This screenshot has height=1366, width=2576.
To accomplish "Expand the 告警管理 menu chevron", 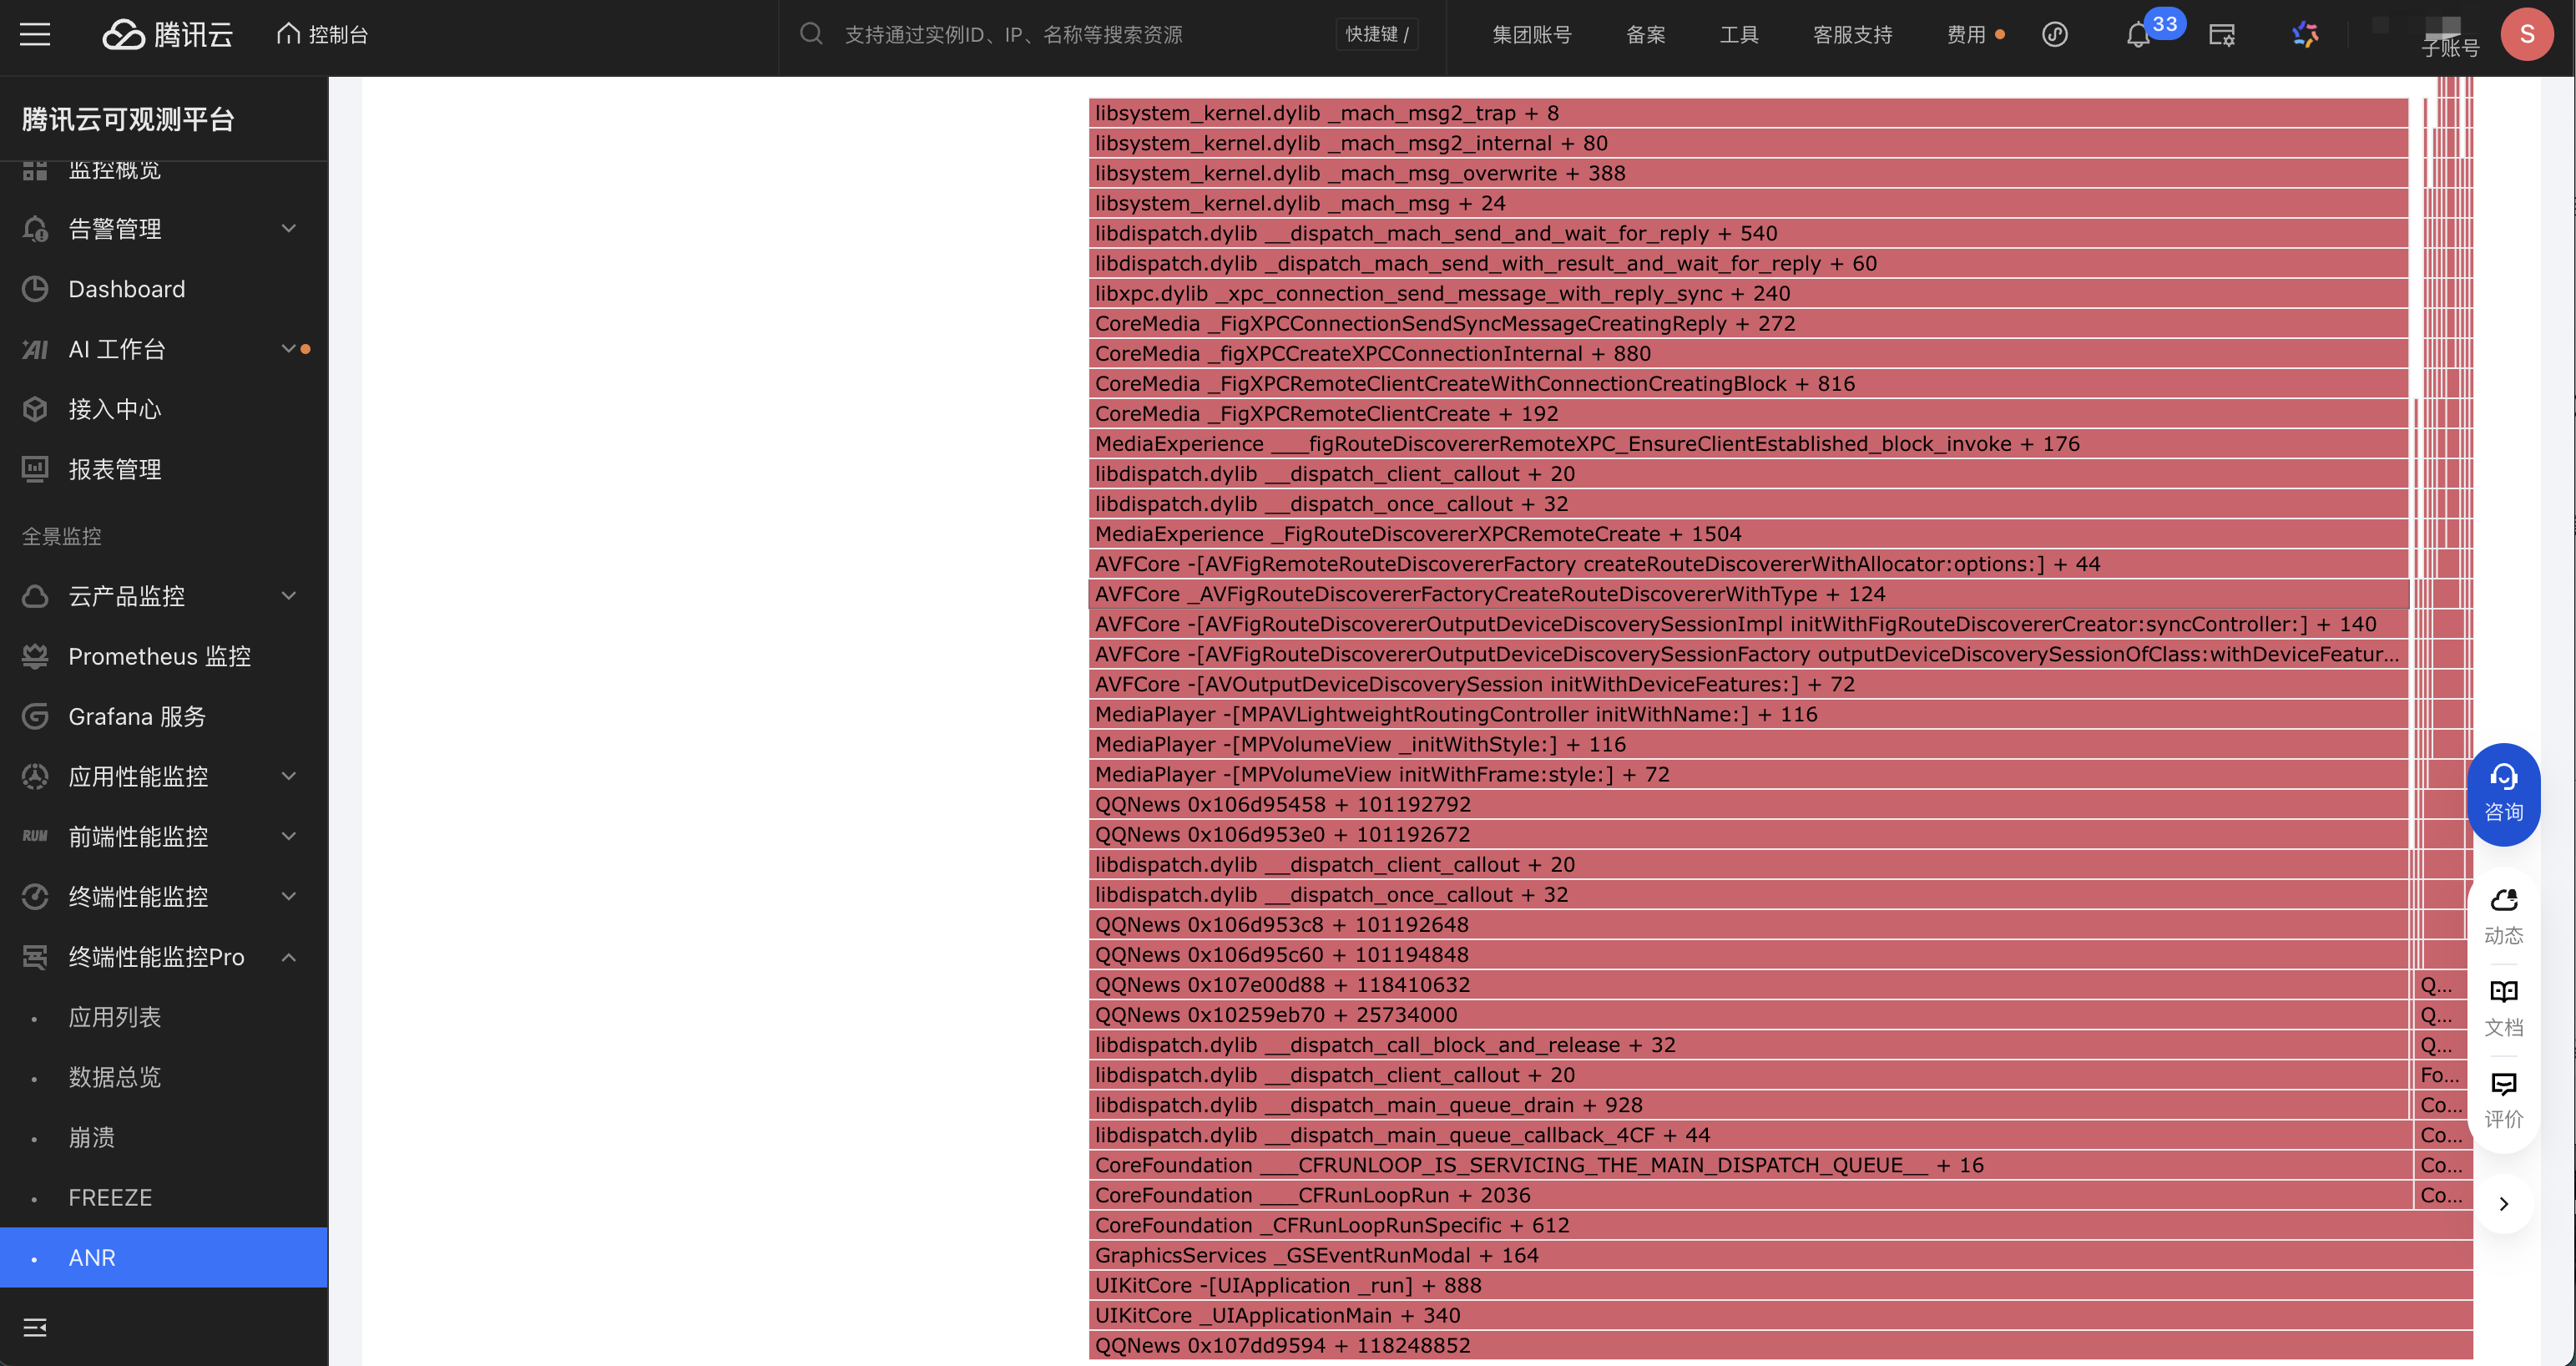I will (x=289, y=229).
